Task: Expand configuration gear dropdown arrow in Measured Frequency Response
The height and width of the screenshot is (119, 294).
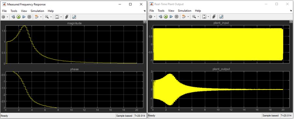Action: tap(7, 17)
